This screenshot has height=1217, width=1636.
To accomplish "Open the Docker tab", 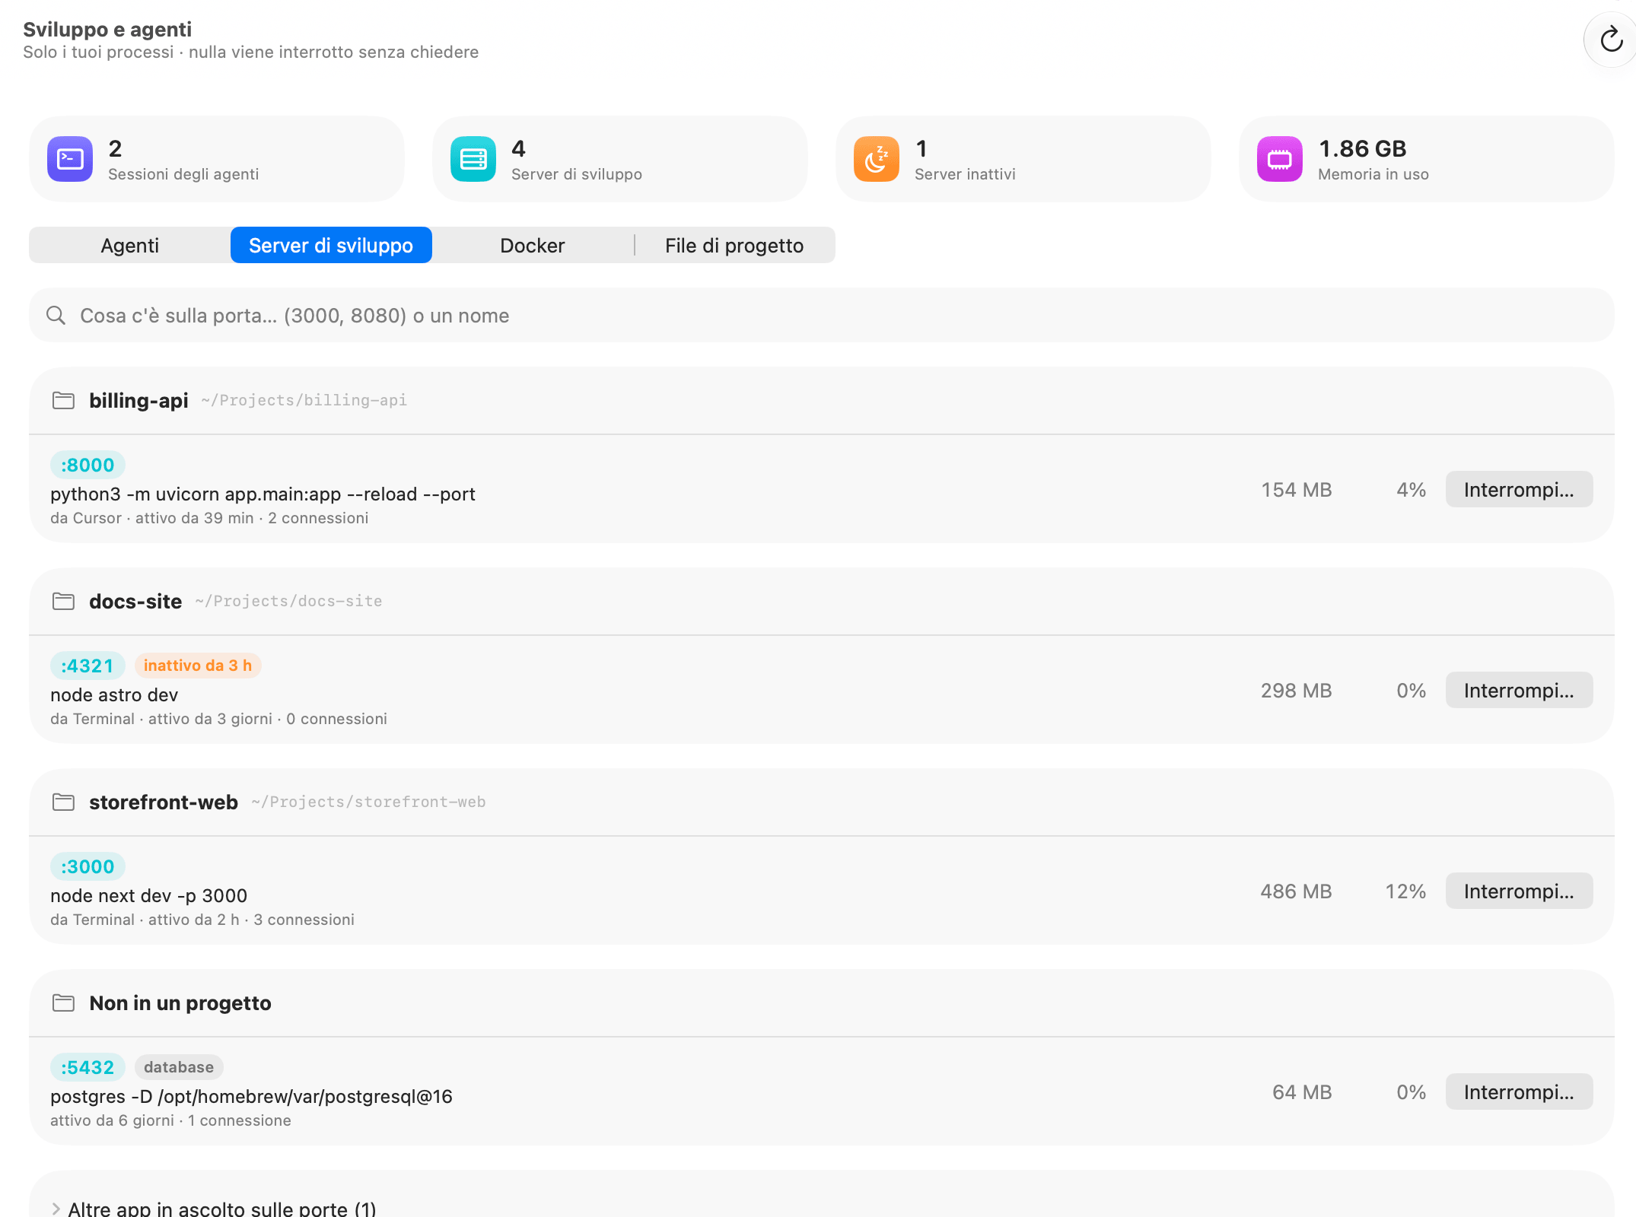I will point(533,245).
